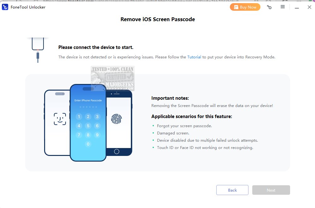Screen dimensions: 315x208
Task: Minimize the FoneTool window
Action: [x=297, y=7]
